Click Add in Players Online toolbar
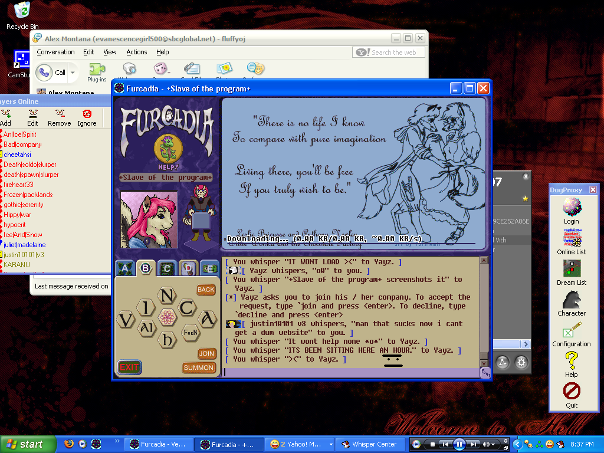This screenshot has height=453, width=604. click(6, 118)
